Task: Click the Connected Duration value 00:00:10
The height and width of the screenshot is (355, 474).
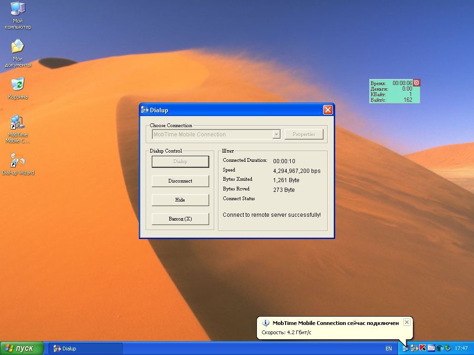Action: coord(284,161)
